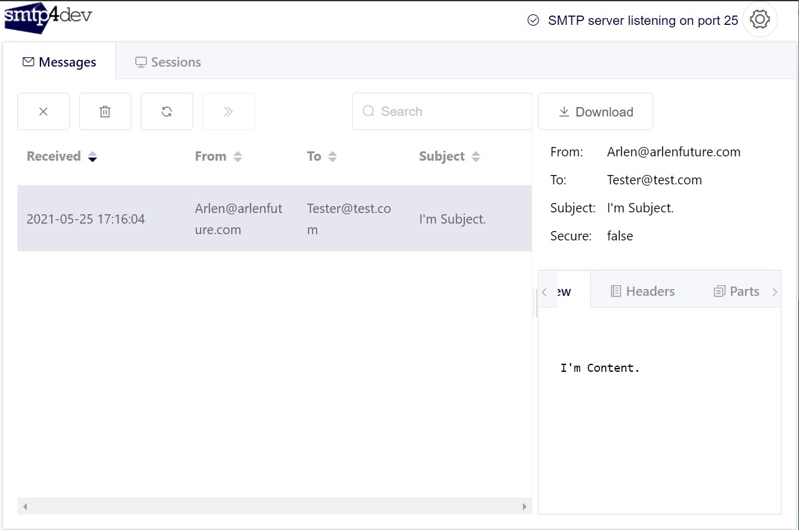Open the settings gear icon
The width and height of the screenshot is (799, 530).
[x=760, y=19]
